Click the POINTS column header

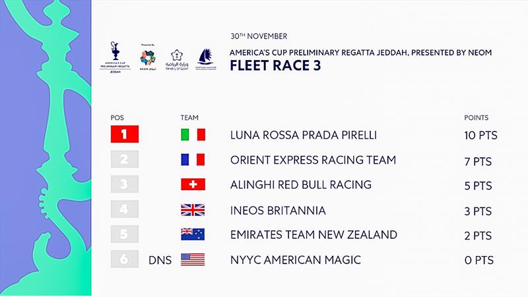(476, 117)
